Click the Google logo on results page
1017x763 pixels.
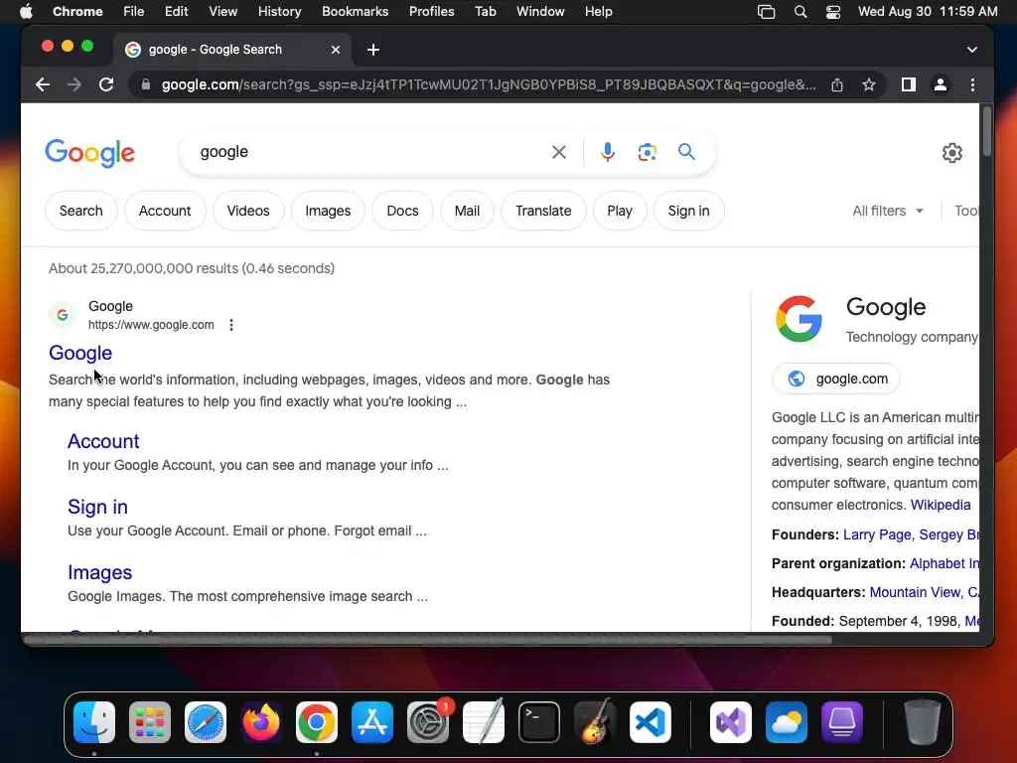point(90,153)
